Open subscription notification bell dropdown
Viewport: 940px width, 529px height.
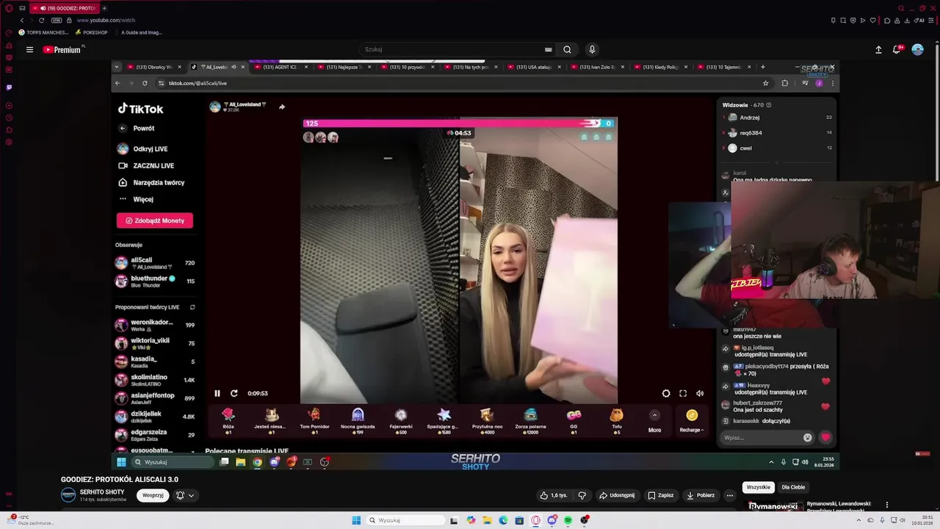[x=185, y=495]
